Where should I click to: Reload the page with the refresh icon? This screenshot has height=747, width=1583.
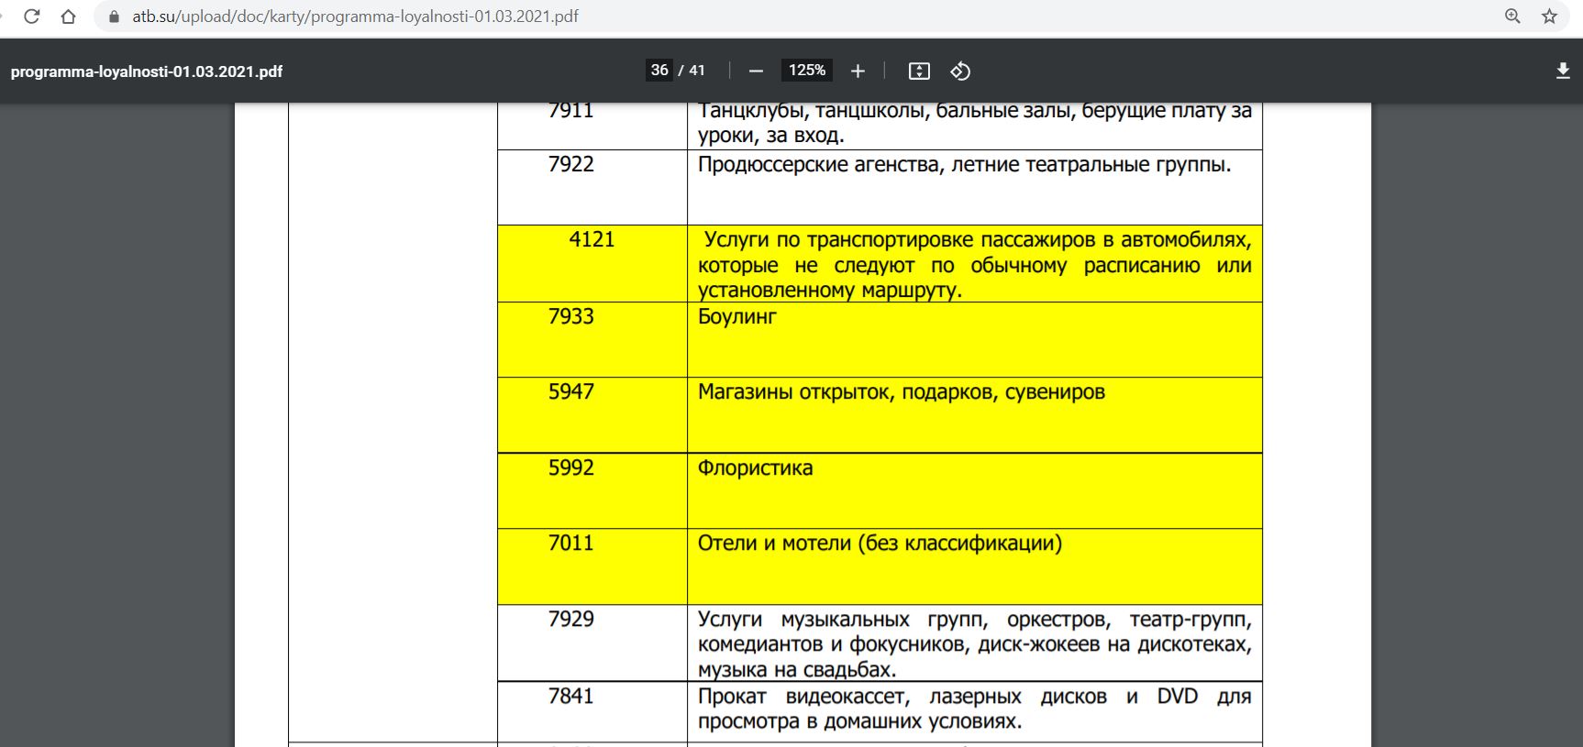[31, 16]
